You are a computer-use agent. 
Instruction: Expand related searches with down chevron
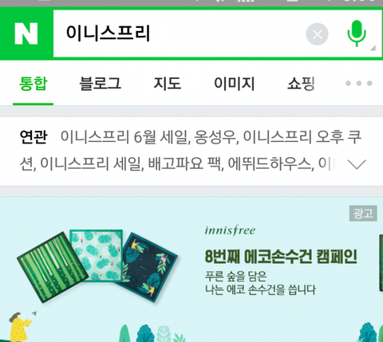pos(357,164)
